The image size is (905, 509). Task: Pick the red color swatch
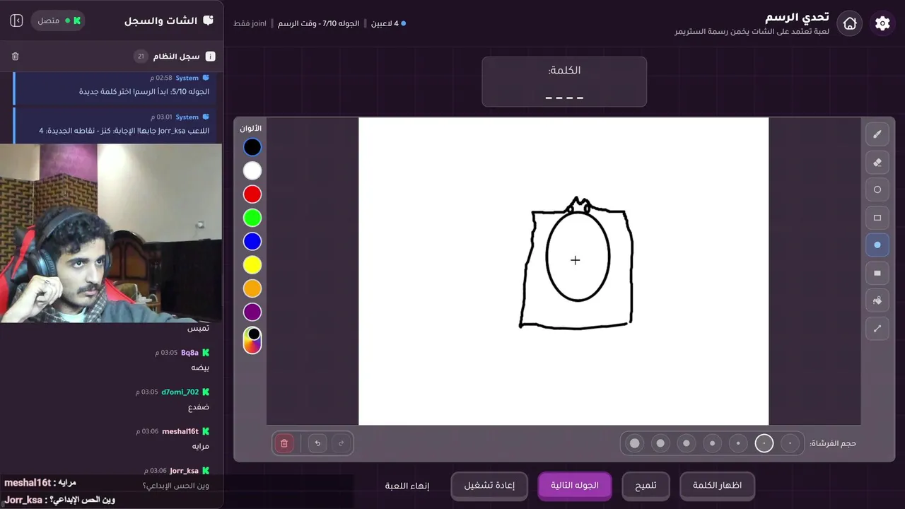[252, 194]
